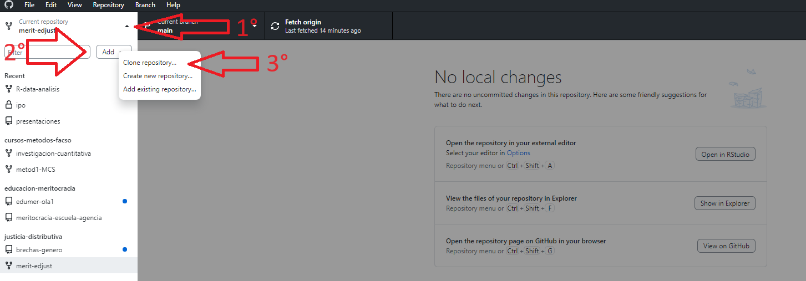The height and width of the screenshot is (281, 806).
Task: Select Add existing repository... option
Action: tap(159, 89)
